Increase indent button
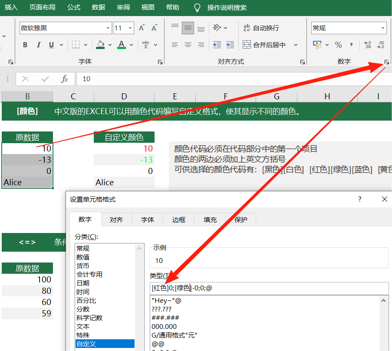This screenshot has width=392, height=351. pyautogui.click(x=230, y=45)
